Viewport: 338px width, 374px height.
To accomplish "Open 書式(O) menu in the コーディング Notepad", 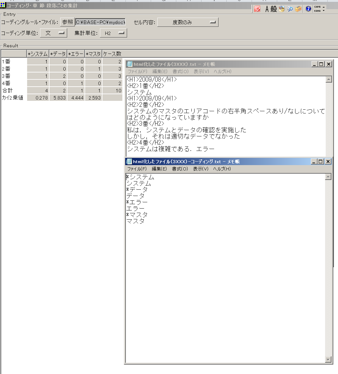I will coord(180,169).
